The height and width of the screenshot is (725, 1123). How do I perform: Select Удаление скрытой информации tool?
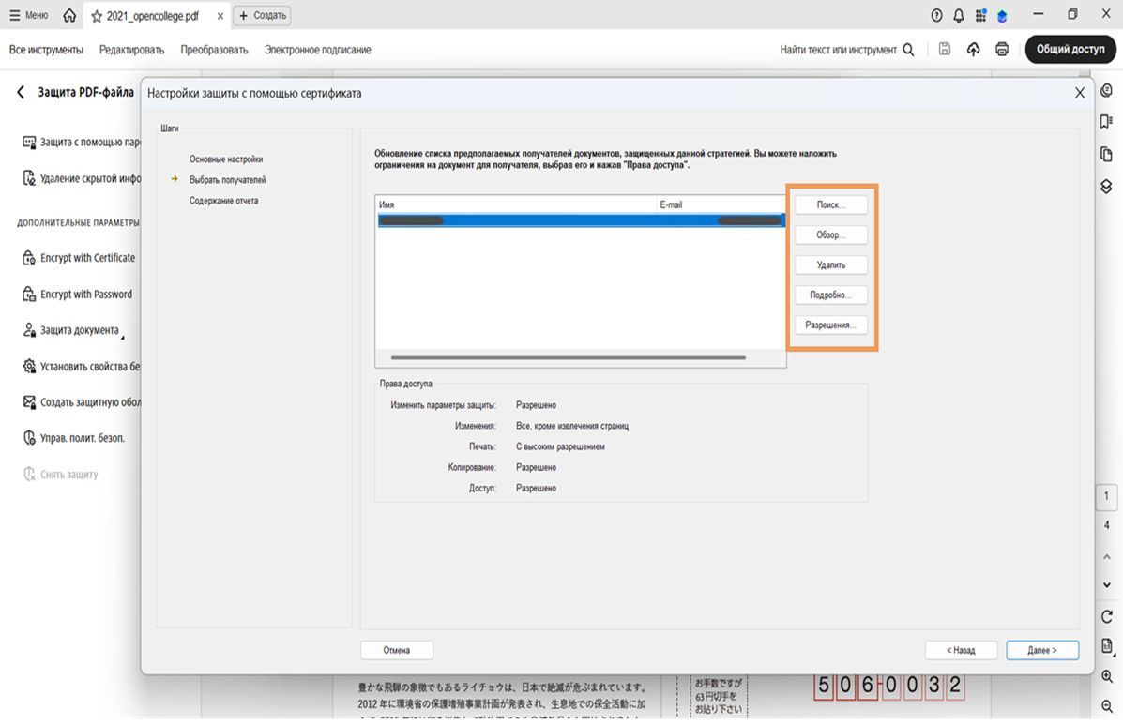click(x=81, y=178)
